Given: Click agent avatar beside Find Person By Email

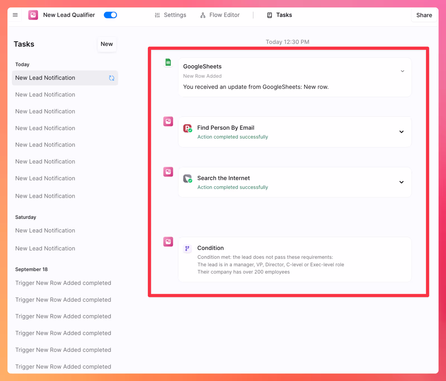Looking at the screenshot, I should click(168, 122).
